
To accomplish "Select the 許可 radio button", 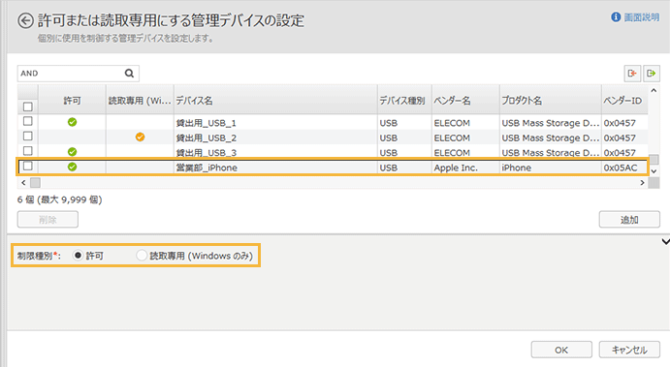I will pyautogui.click(x=78, y=256).
